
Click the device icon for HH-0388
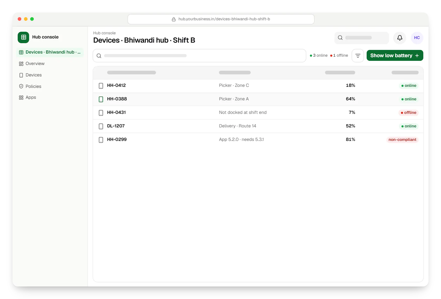101,99
